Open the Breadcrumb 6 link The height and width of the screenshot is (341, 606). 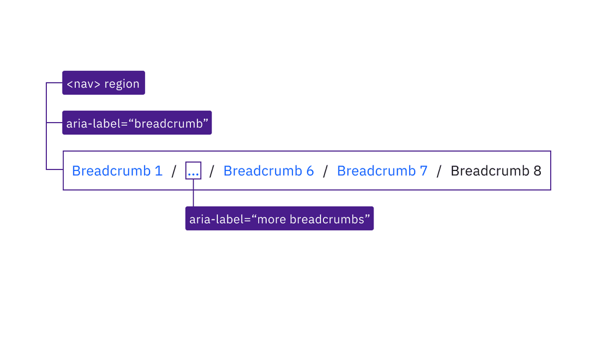[268, 171]
